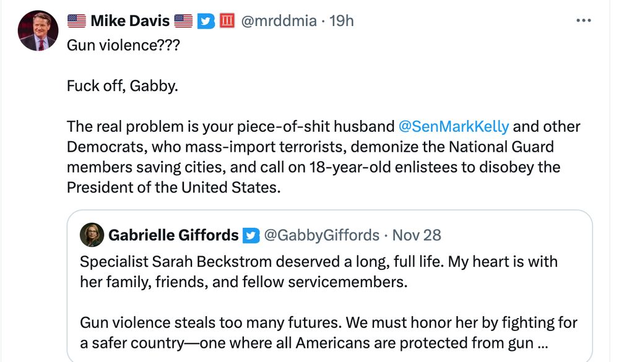The width and height of the screenshot is (619, 362).
Task: Click the blue Twitter badge beside Gabrielle Giffords
Action: pyautogui.click(x=251, y=235)
